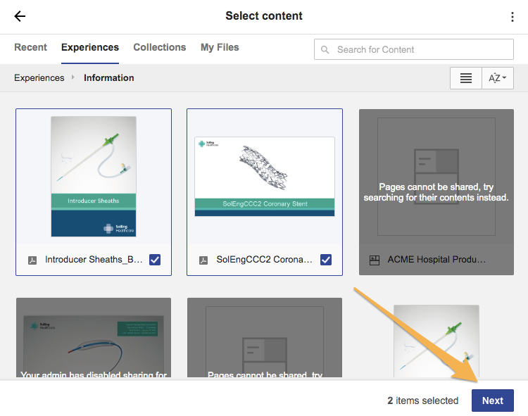Screen dimensions: 528x416
Task: Click the disabled ACME Hospital Produ… page card
Action: [436, 192]
